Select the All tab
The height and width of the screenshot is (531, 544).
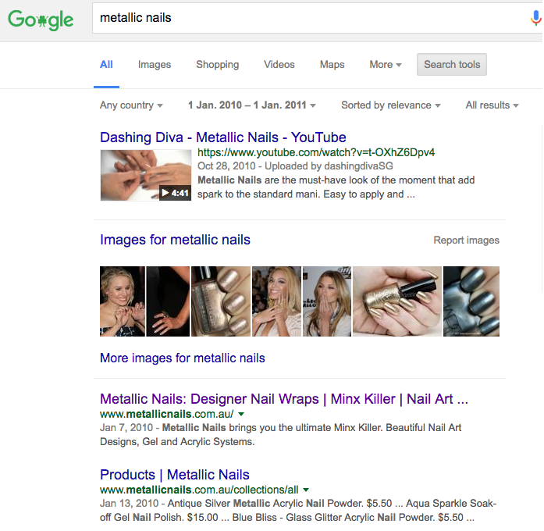[x=106, y=65]
